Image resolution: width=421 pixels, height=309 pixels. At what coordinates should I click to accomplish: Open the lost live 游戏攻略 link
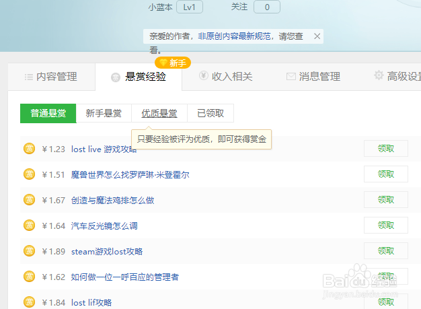pyautogui.click(x=104, y=149)
